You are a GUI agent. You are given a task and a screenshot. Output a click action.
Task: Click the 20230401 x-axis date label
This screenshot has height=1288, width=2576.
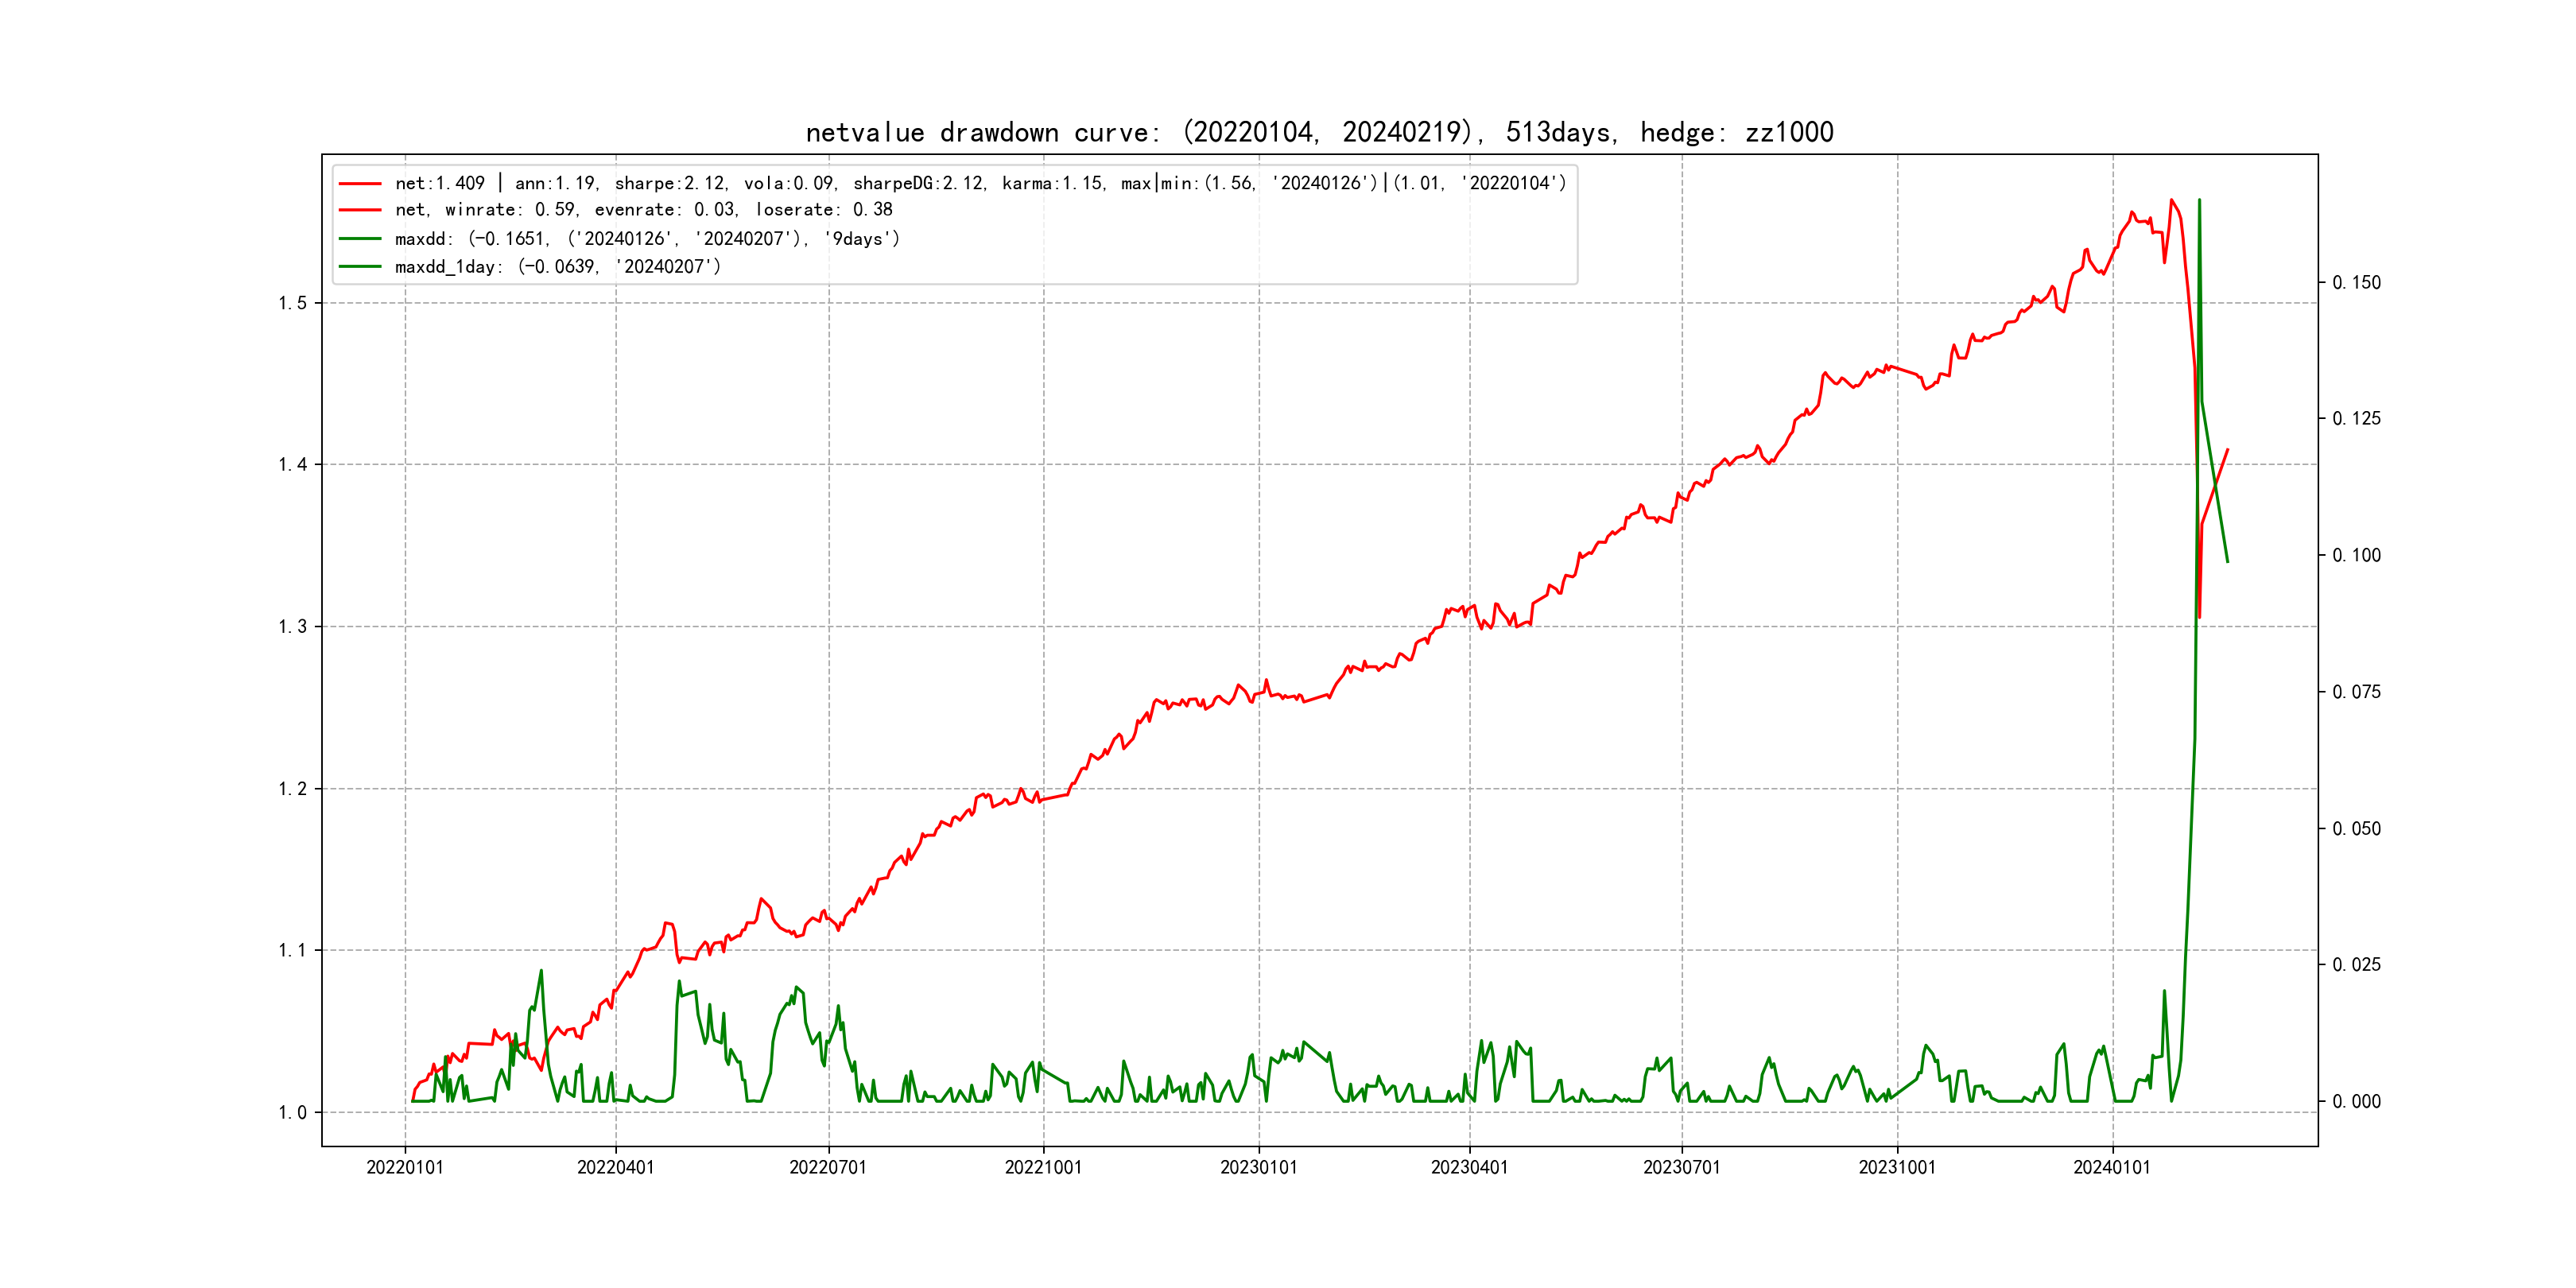click(x=1469, y=1167)
